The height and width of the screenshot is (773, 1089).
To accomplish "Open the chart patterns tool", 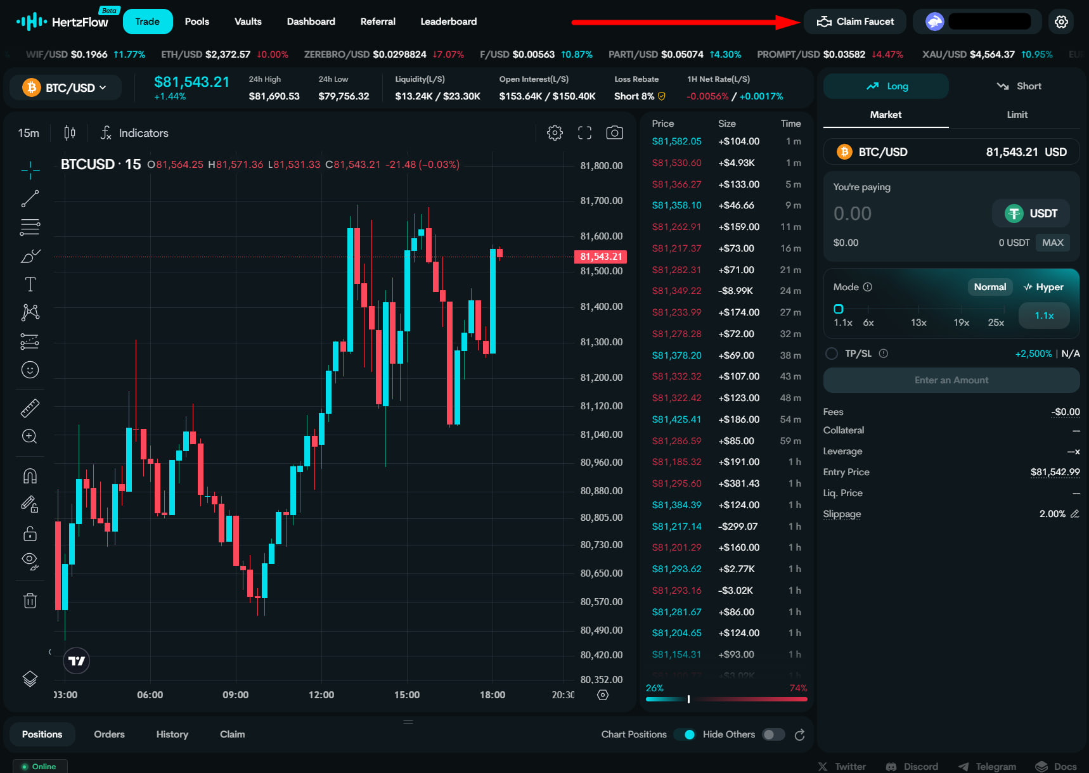I will coord(30,312).
